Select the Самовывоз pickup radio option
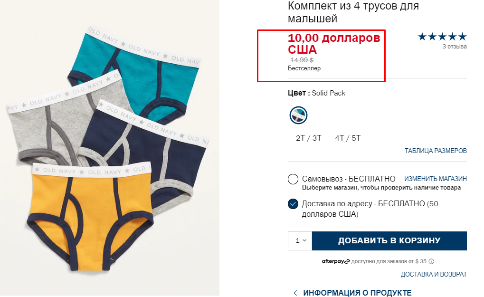Viewport: 484px width, 297px height. pos(293,179)
